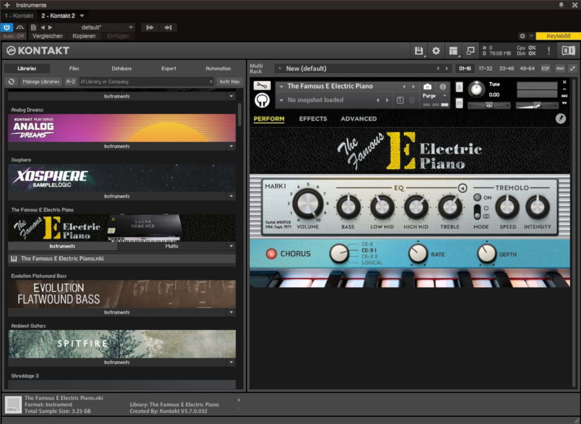
Task: Click the host preset file icon
Action: tap(33, 28)
